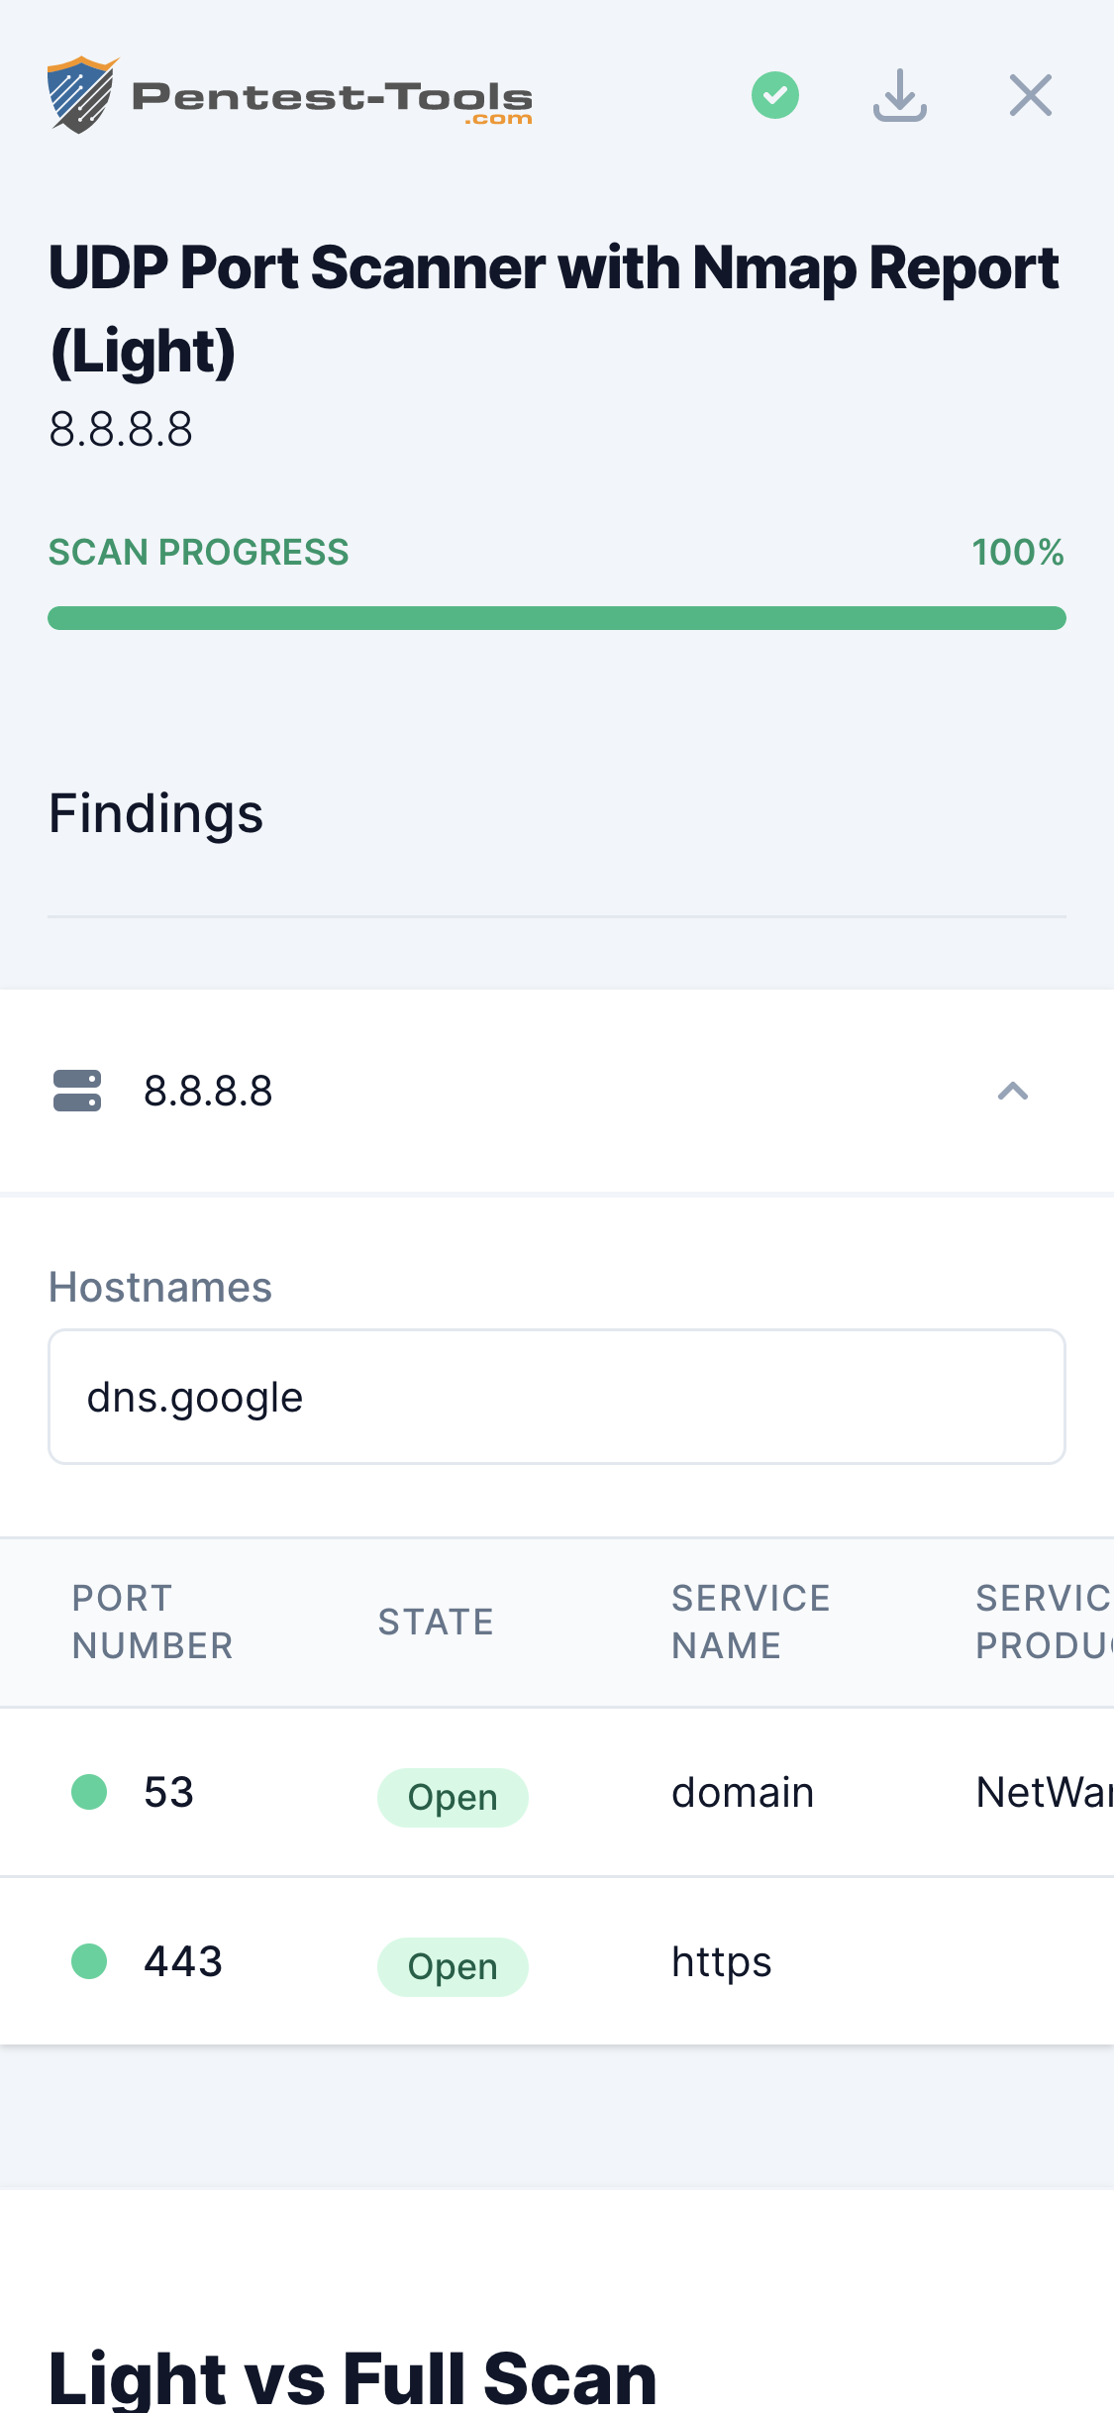Click the green scan progress bar
This screenshot has height=2413, width=1114.
pos(557,617)
